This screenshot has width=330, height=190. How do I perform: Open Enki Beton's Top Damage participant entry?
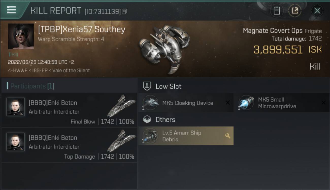69,145
